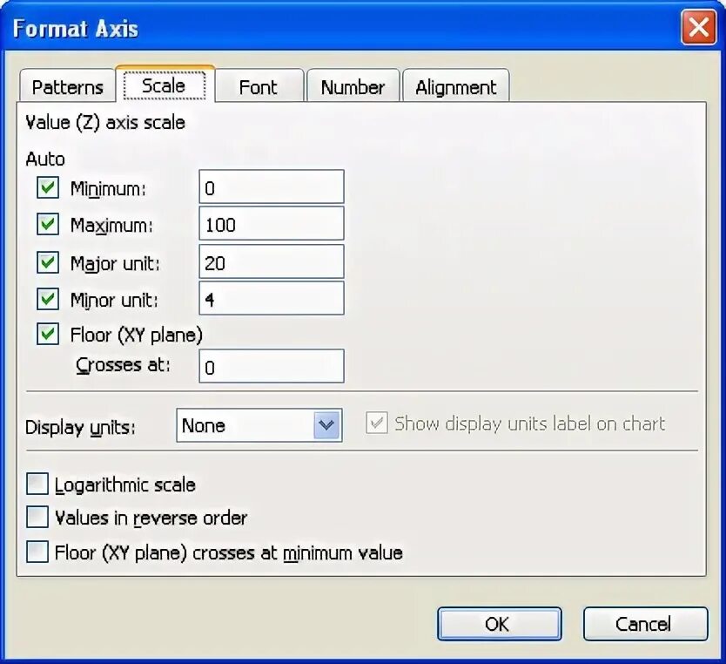Switch to the Patterns tab
Viewport: 726px width, 664px height.
(67, 86)
